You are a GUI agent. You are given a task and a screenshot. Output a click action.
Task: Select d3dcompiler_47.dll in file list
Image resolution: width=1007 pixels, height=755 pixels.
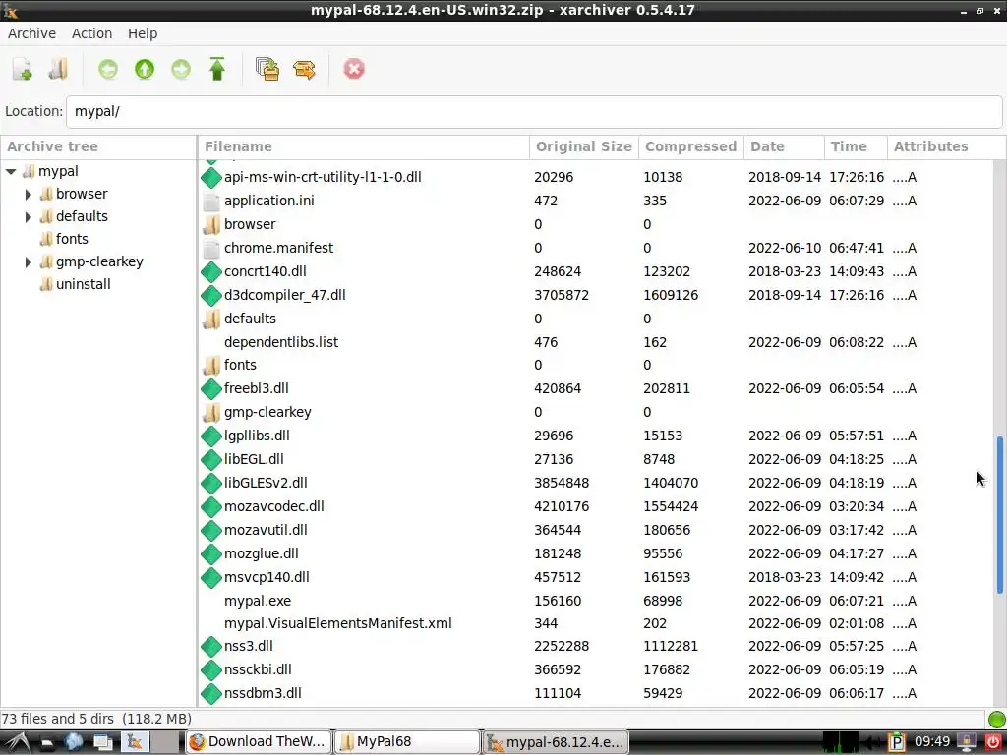coord(284,295)
